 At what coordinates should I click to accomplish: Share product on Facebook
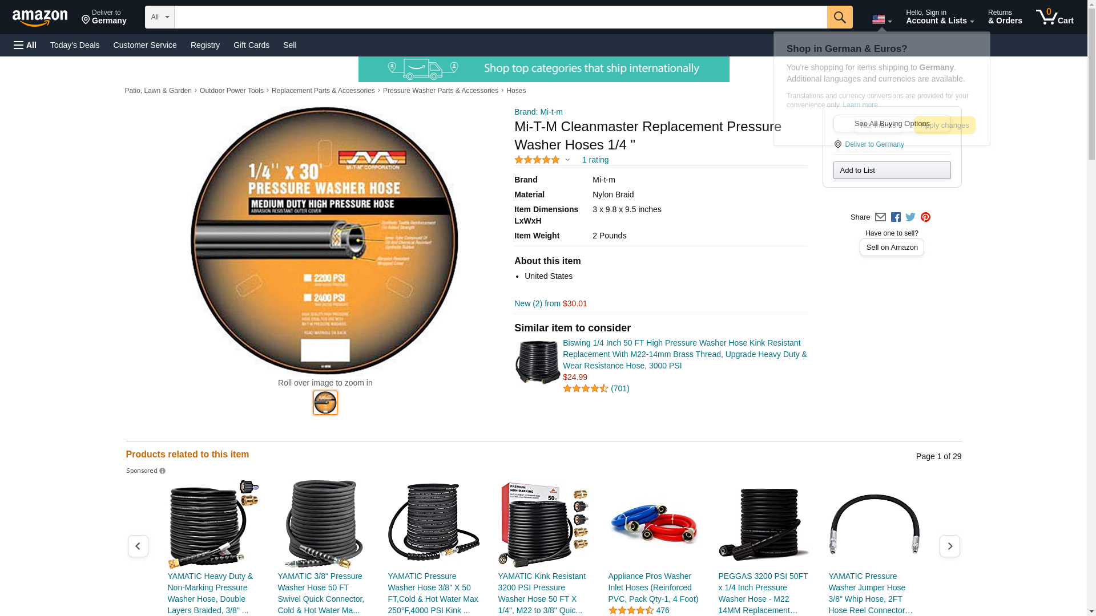(896, 217)
